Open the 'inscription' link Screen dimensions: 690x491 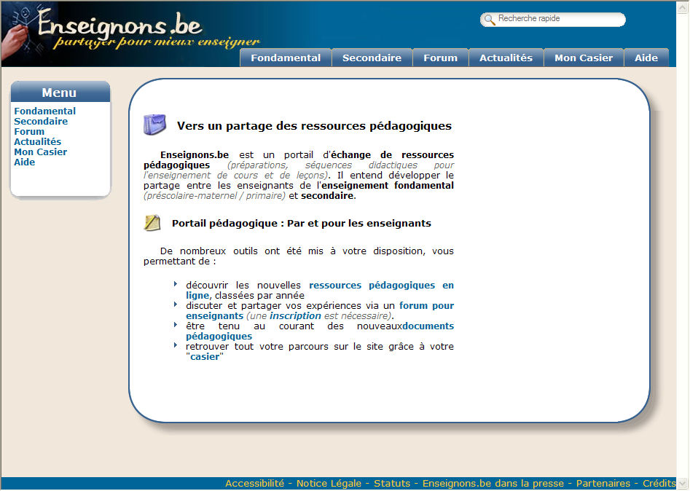tap(295, 316)
